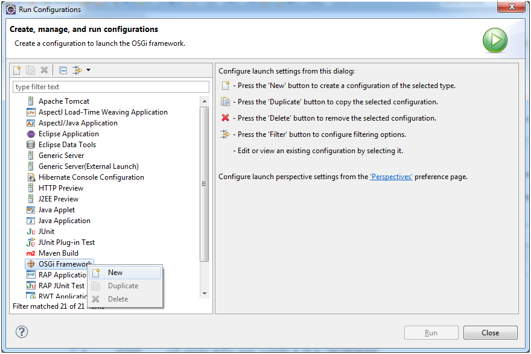Click the scrollbar up arrow in the list

[204, 101]
